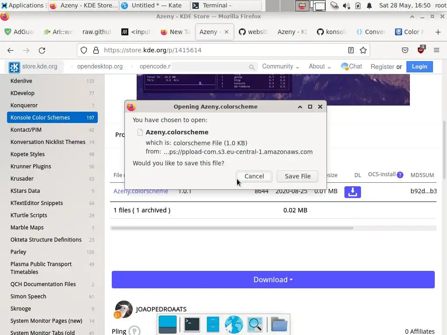
Task: Click the muted volume icon in tray
Action: [x=346, y=5]
